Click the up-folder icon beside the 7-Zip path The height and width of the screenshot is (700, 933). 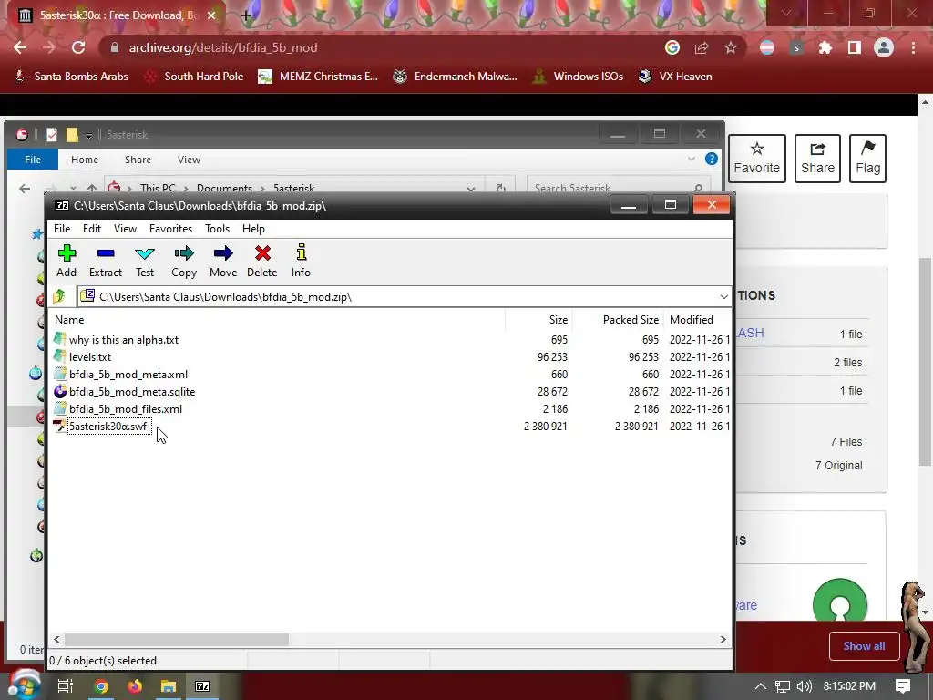(59, 296)
